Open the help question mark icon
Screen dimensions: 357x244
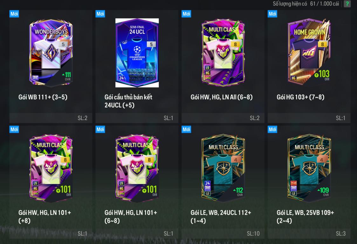point(347,3)
